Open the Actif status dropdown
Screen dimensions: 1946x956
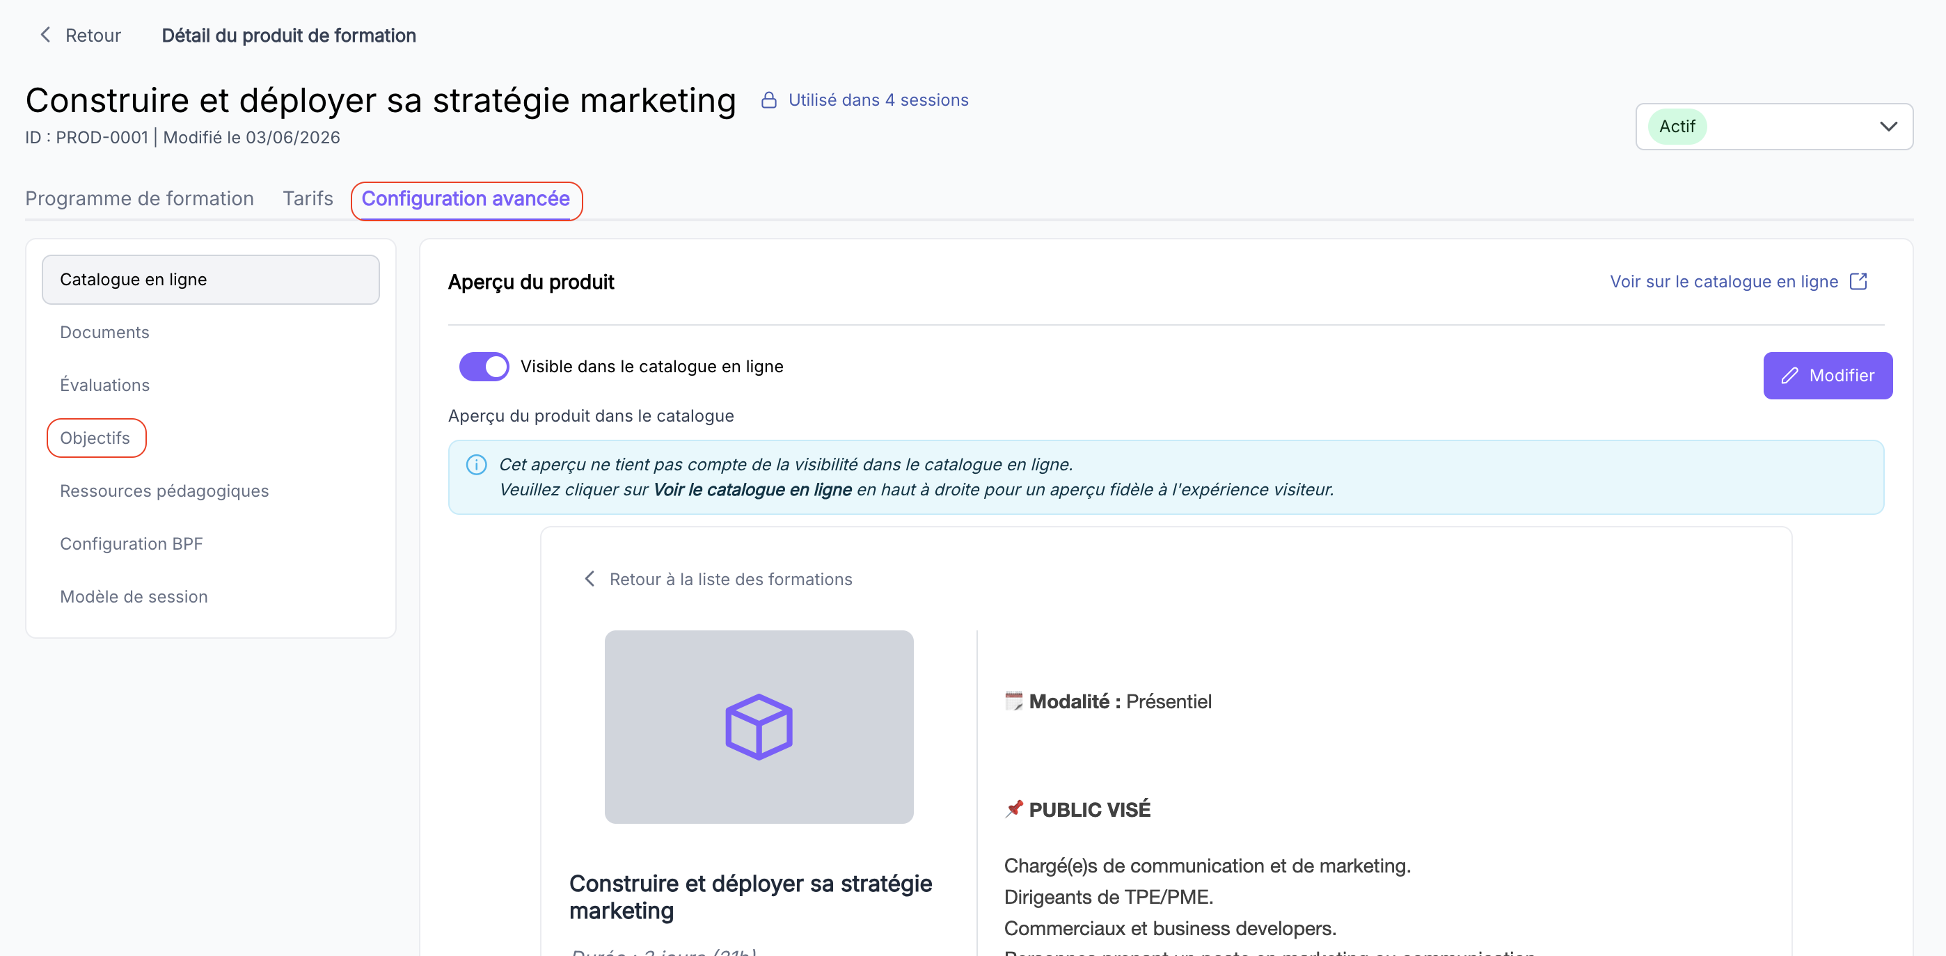pyautogui.click(x=1773, y=126)
